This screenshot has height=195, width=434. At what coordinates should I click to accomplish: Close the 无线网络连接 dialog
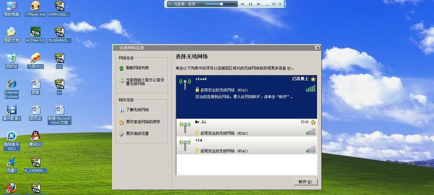[317, 48]
